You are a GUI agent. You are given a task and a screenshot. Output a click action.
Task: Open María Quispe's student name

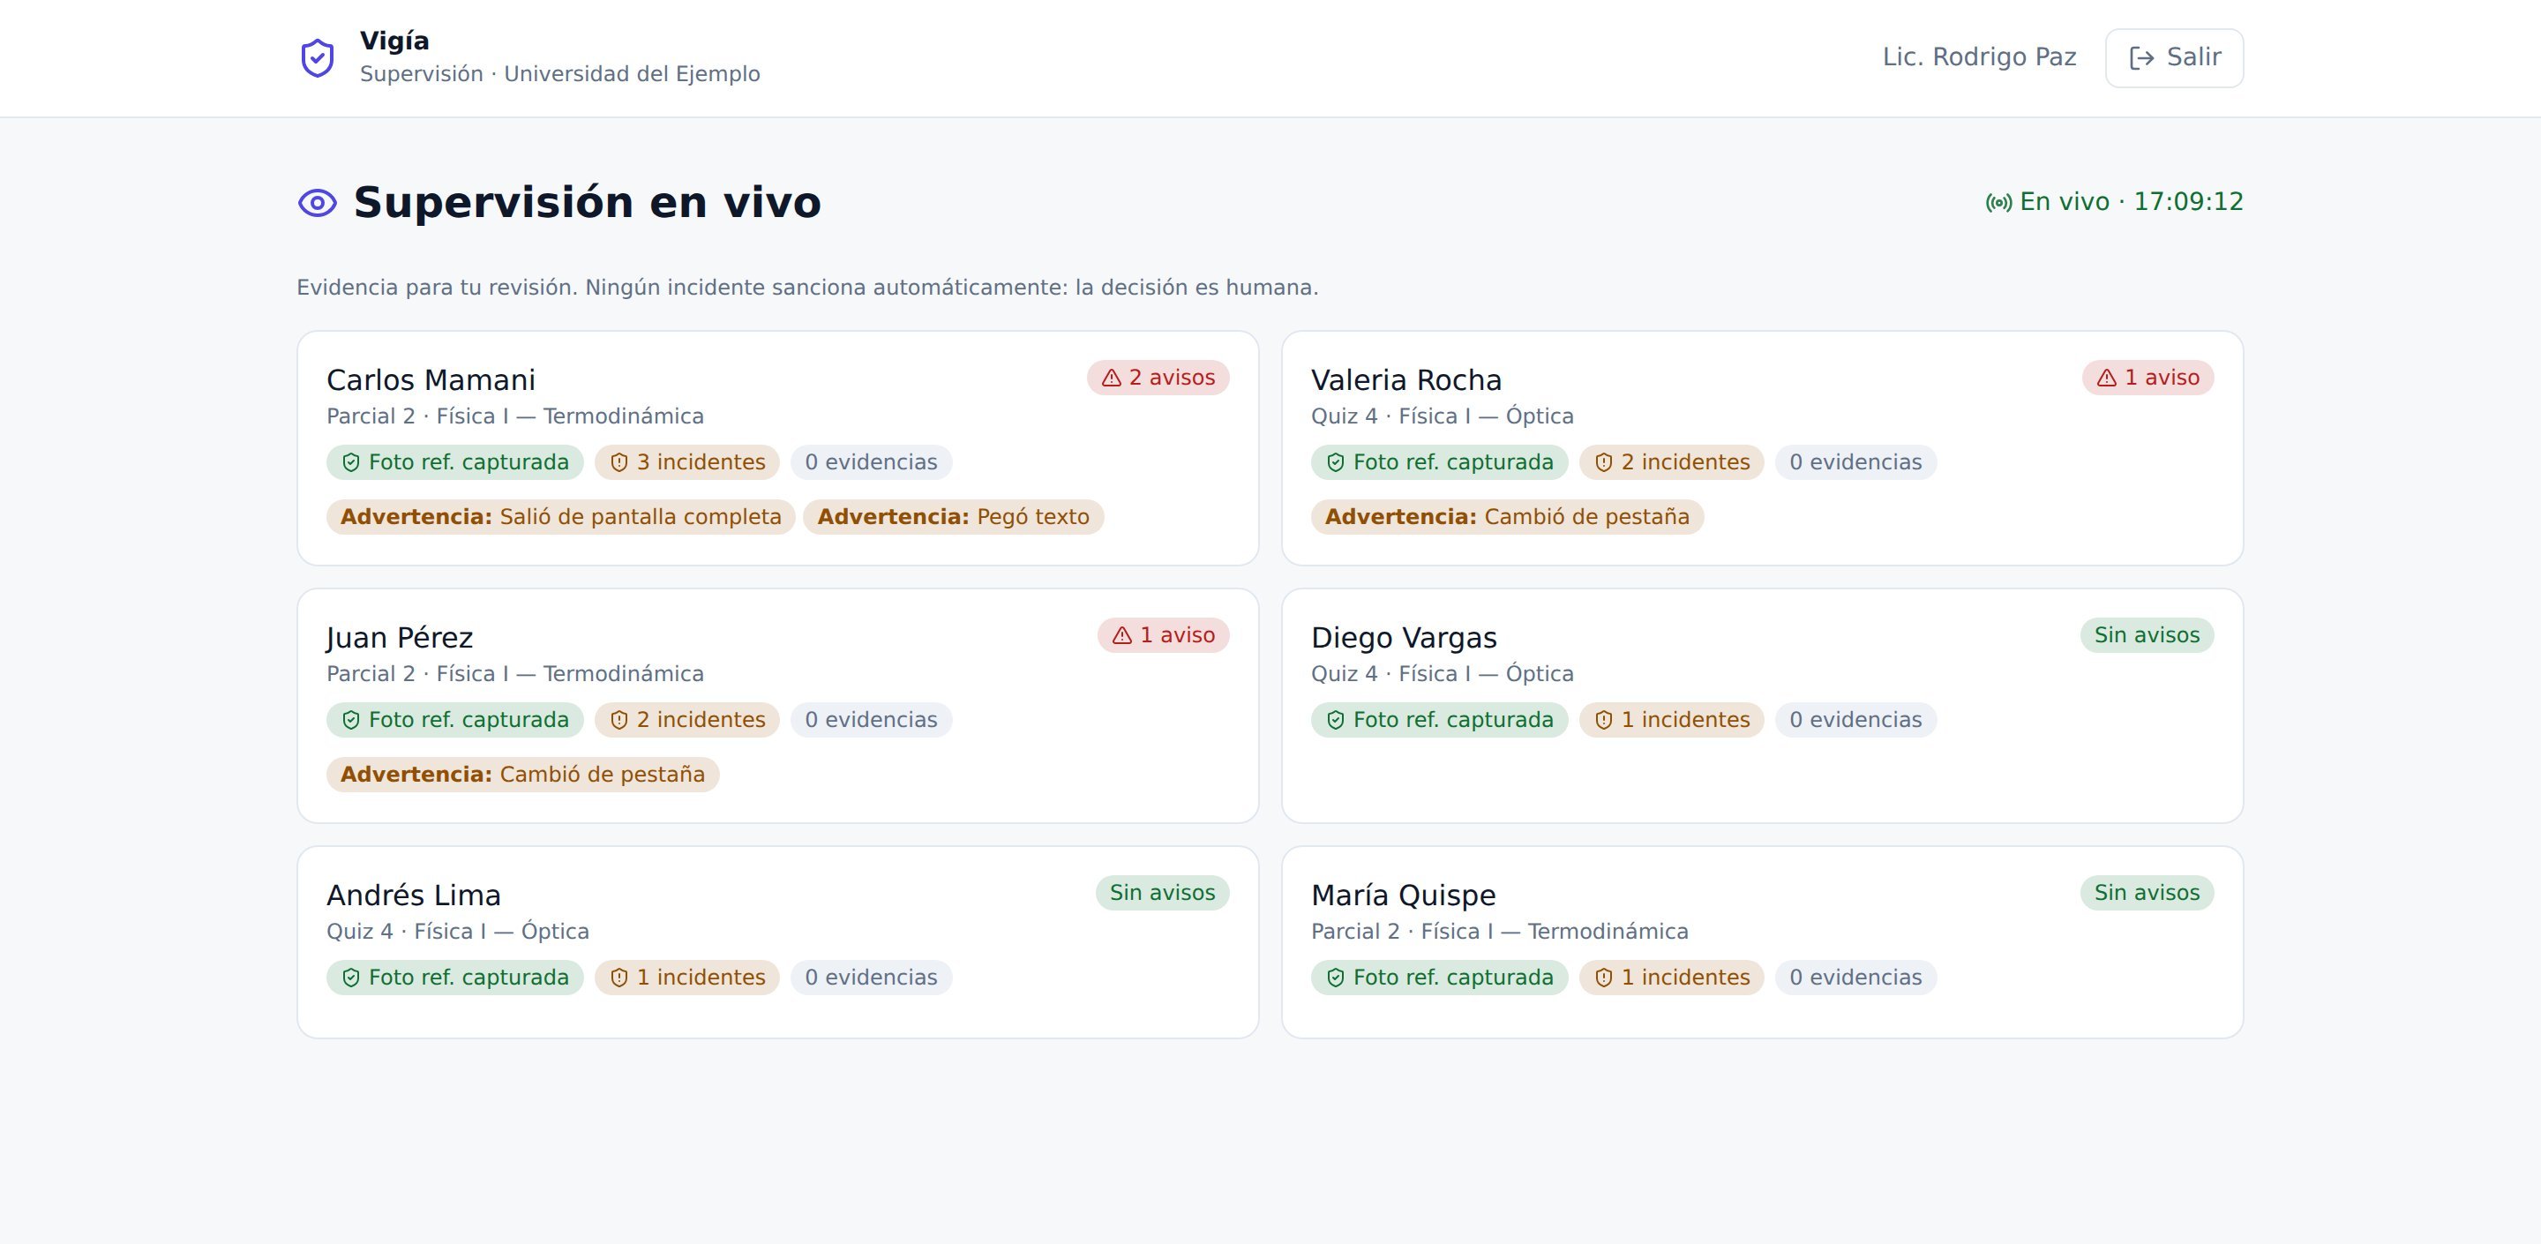click(x=1403, y=895)
